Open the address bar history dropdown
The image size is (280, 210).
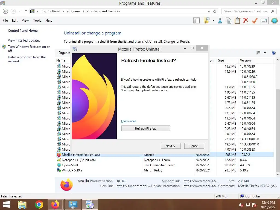[209, 11]
